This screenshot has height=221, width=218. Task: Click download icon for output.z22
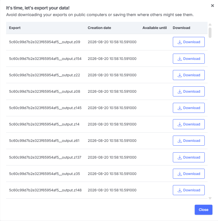click(179, 75)
